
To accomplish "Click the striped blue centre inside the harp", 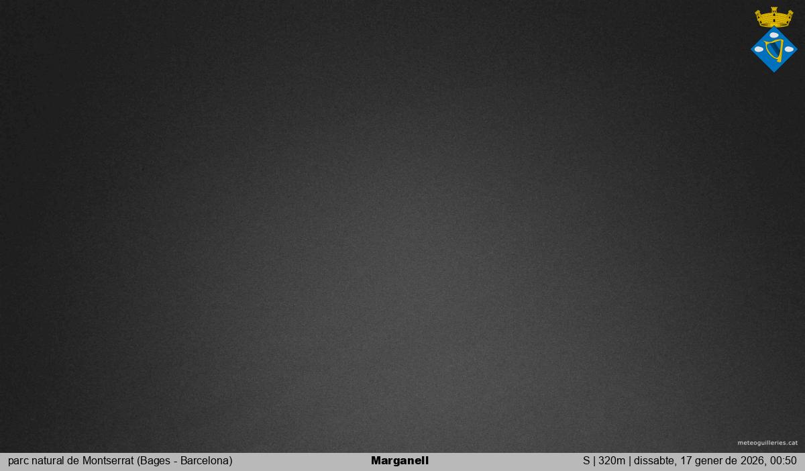I will pyautogui.click(x=775, y=49).
